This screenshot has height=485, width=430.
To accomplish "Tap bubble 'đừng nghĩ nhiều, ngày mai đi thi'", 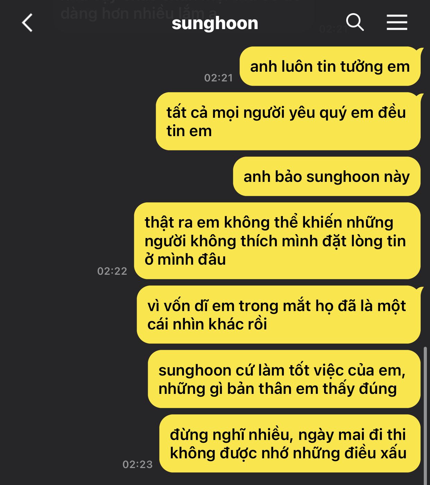I will (290, 443).
